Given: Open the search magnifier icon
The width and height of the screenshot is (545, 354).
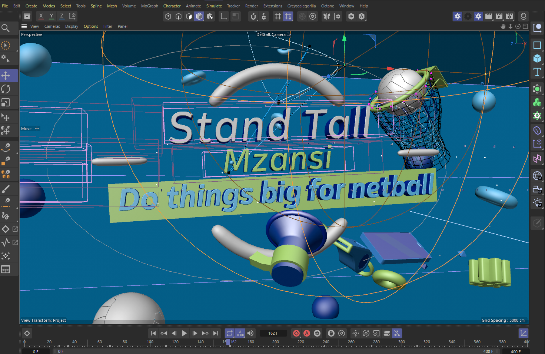Looking at the screenshot, I should 6,28.
